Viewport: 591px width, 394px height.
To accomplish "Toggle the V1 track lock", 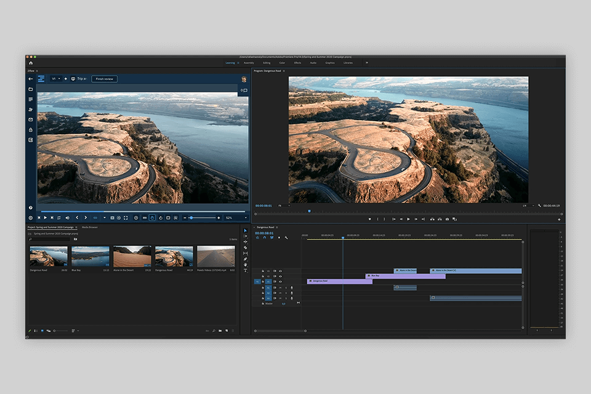I will (x=263, y=282).
